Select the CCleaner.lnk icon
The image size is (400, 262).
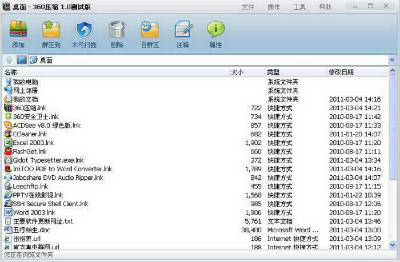tap(8, 134)
